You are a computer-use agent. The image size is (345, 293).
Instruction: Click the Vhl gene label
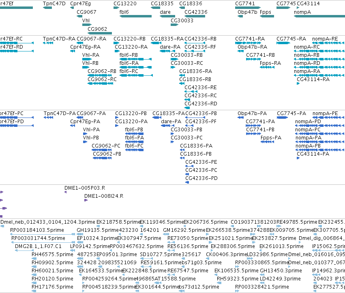[x=86, y=20]
